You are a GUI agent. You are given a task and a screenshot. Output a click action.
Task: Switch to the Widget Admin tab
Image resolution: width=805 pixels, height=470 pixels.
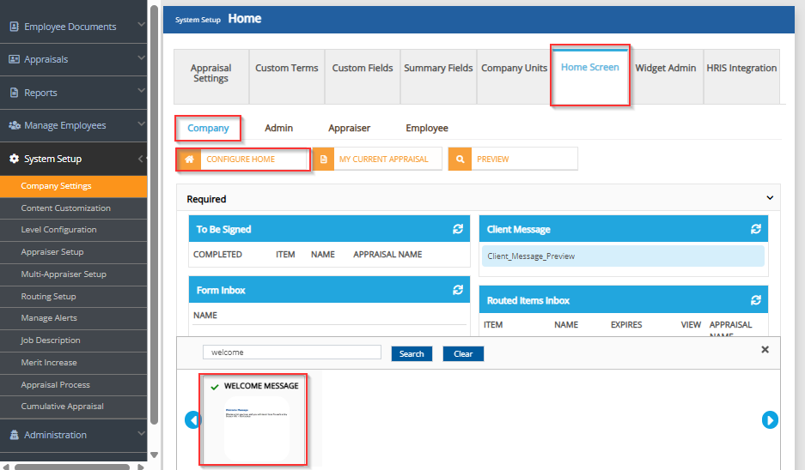tap(665, 69)
